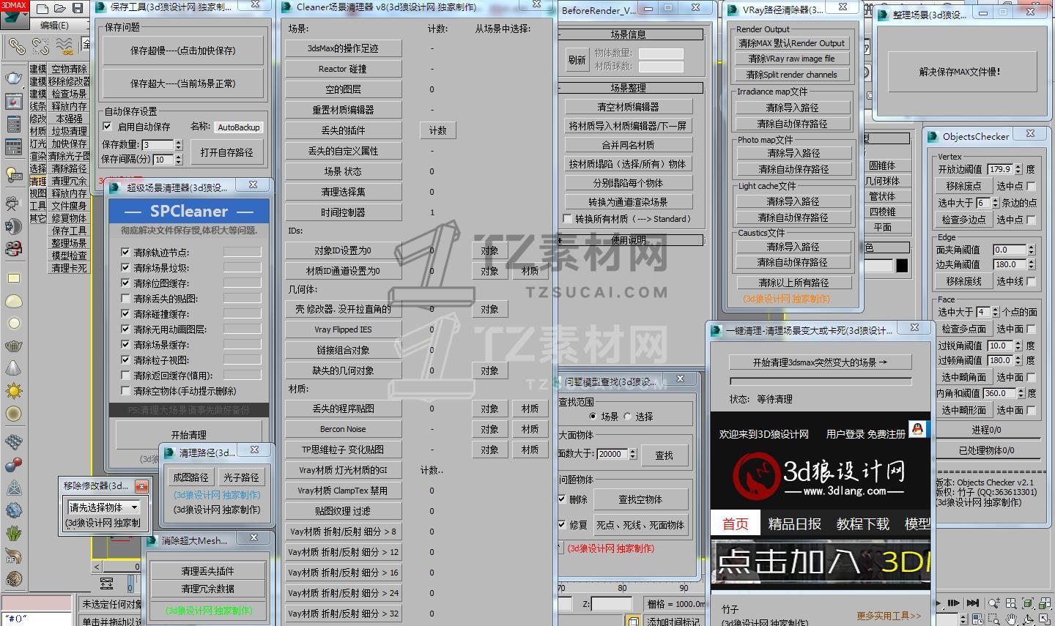Click the QQ penguin icon
Viewport: 1055px width, 626px height.
click(x=917, y=429)
